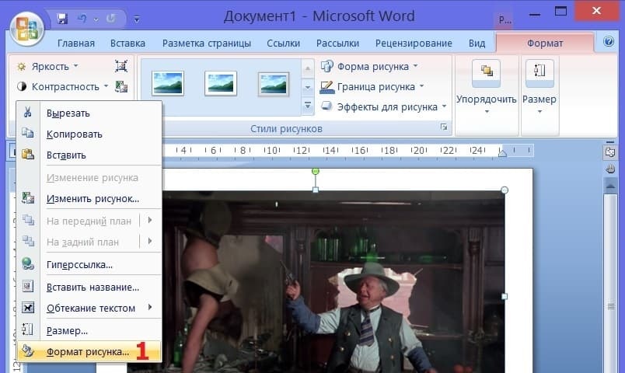This screenshot has height=373, width=625.
Task: Choose Изменить рисунок... menu entry
Action: pos(89,198)
